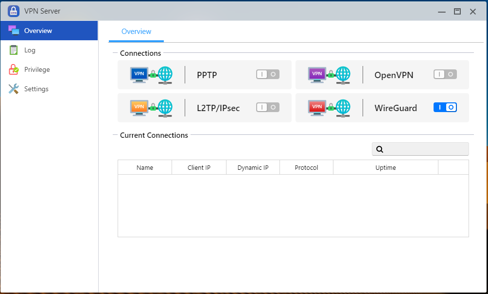Disable the WireGuard toggle switch
Screen dimensions: 488x294
coord(445,107)
